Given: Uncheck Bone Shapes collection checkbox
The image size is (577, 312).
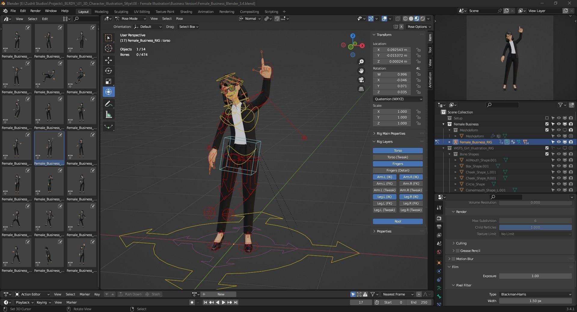Looking at the screenshot, I should tap(547, 154).
